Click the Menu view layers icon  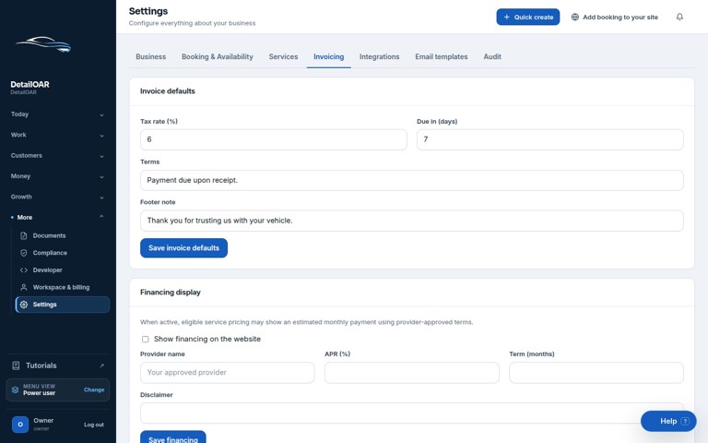(x=15, y=389)
